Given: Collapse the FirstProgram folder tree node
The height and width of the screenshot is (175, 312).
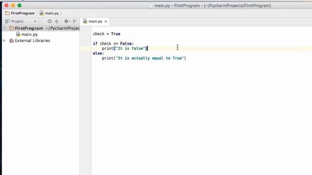Looking at the screenshot, I should tap(4, 28).
